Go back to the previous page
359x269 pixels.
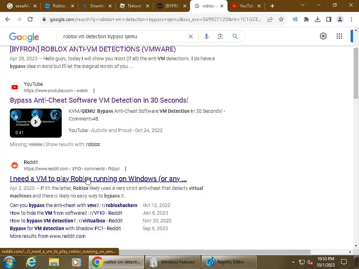tap(8, 20)
